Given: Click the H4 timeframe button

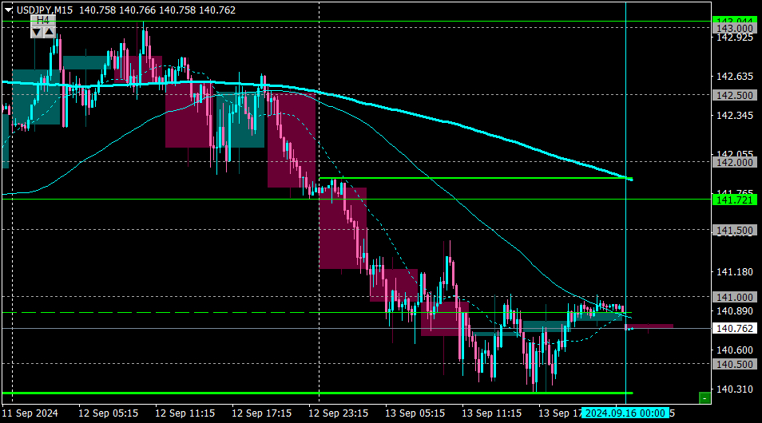Looking at the screenshot, I should (x=43, y=21).
